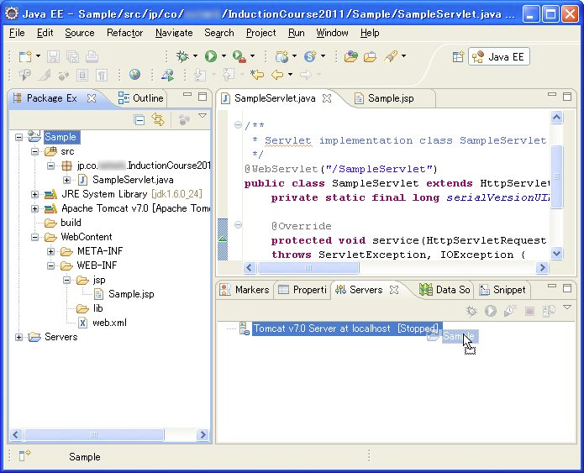Viewport: 584px width, 473px height.
Task: Collapse the WEB-INF folder
Action: click(x=50, y=265)
